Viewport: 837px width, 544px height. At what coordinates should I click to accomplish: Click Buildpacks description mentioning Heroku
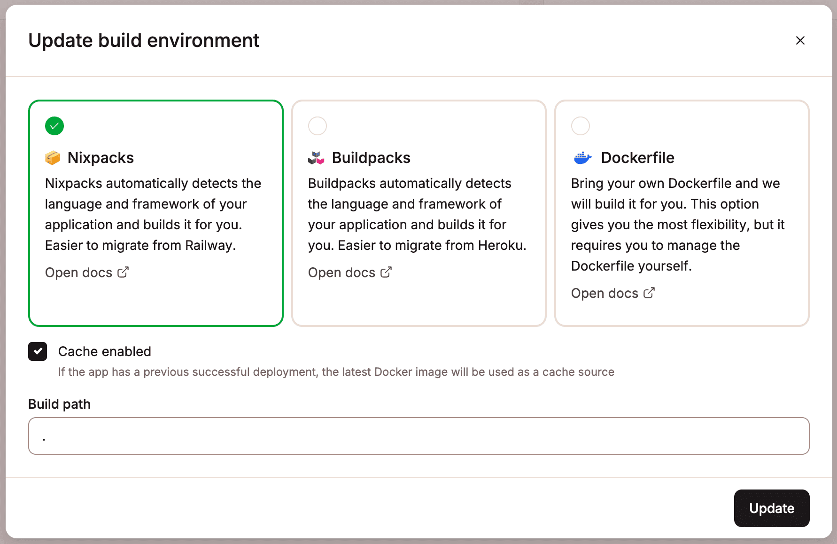coord(417,214)
